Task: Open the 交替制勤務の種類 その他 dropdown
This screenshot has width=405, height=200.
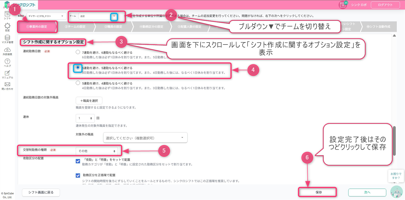Action: pyautogui.click(x=97, y=151)
